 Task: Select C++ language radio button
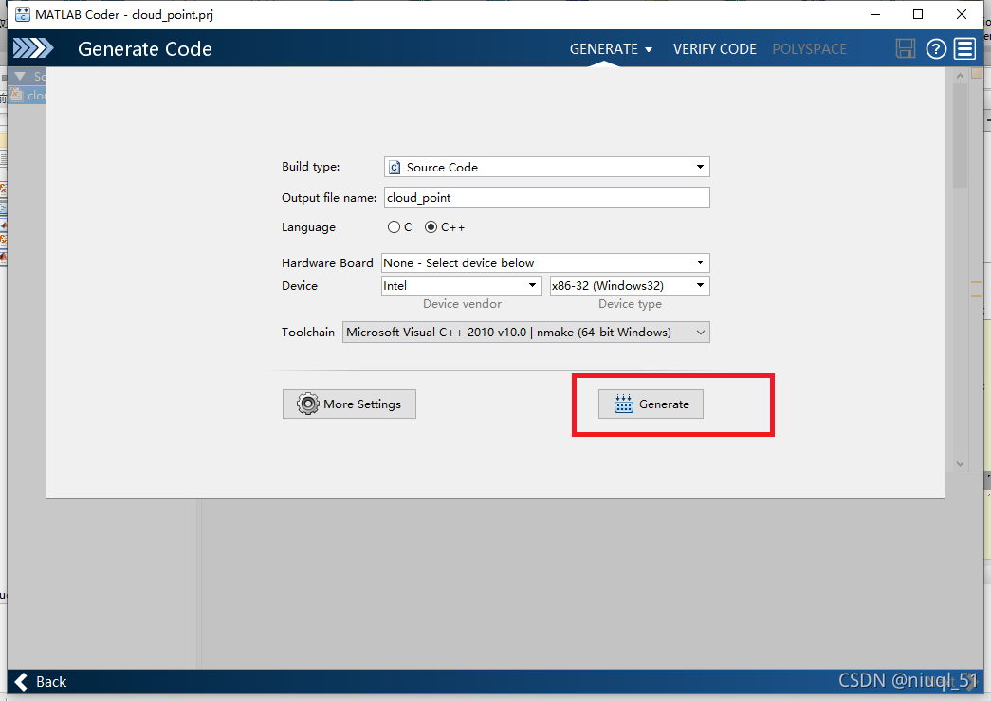[x=431, y=226]
